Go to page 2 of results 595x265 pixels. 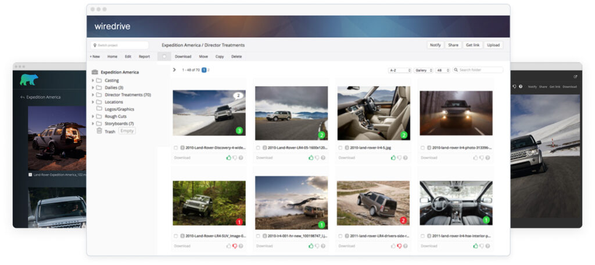tap(209, 70)
